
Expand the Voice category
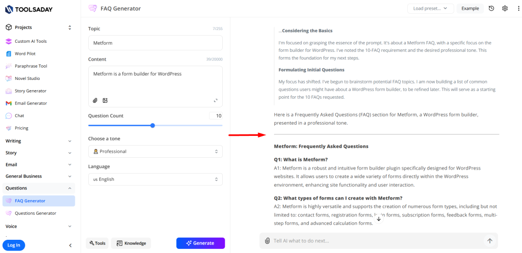[39, 227]
